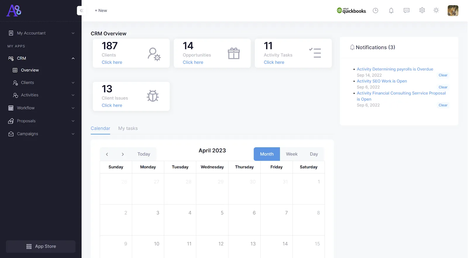
Task: Click the Activities sidebar icon
Action: click(x=16, y=95)
